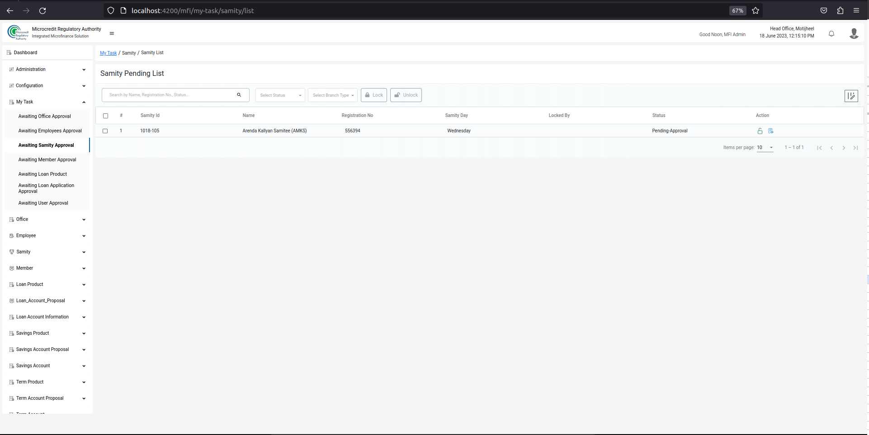Click the browser forward arrow

pyautogui.click(x=26, y=10)
